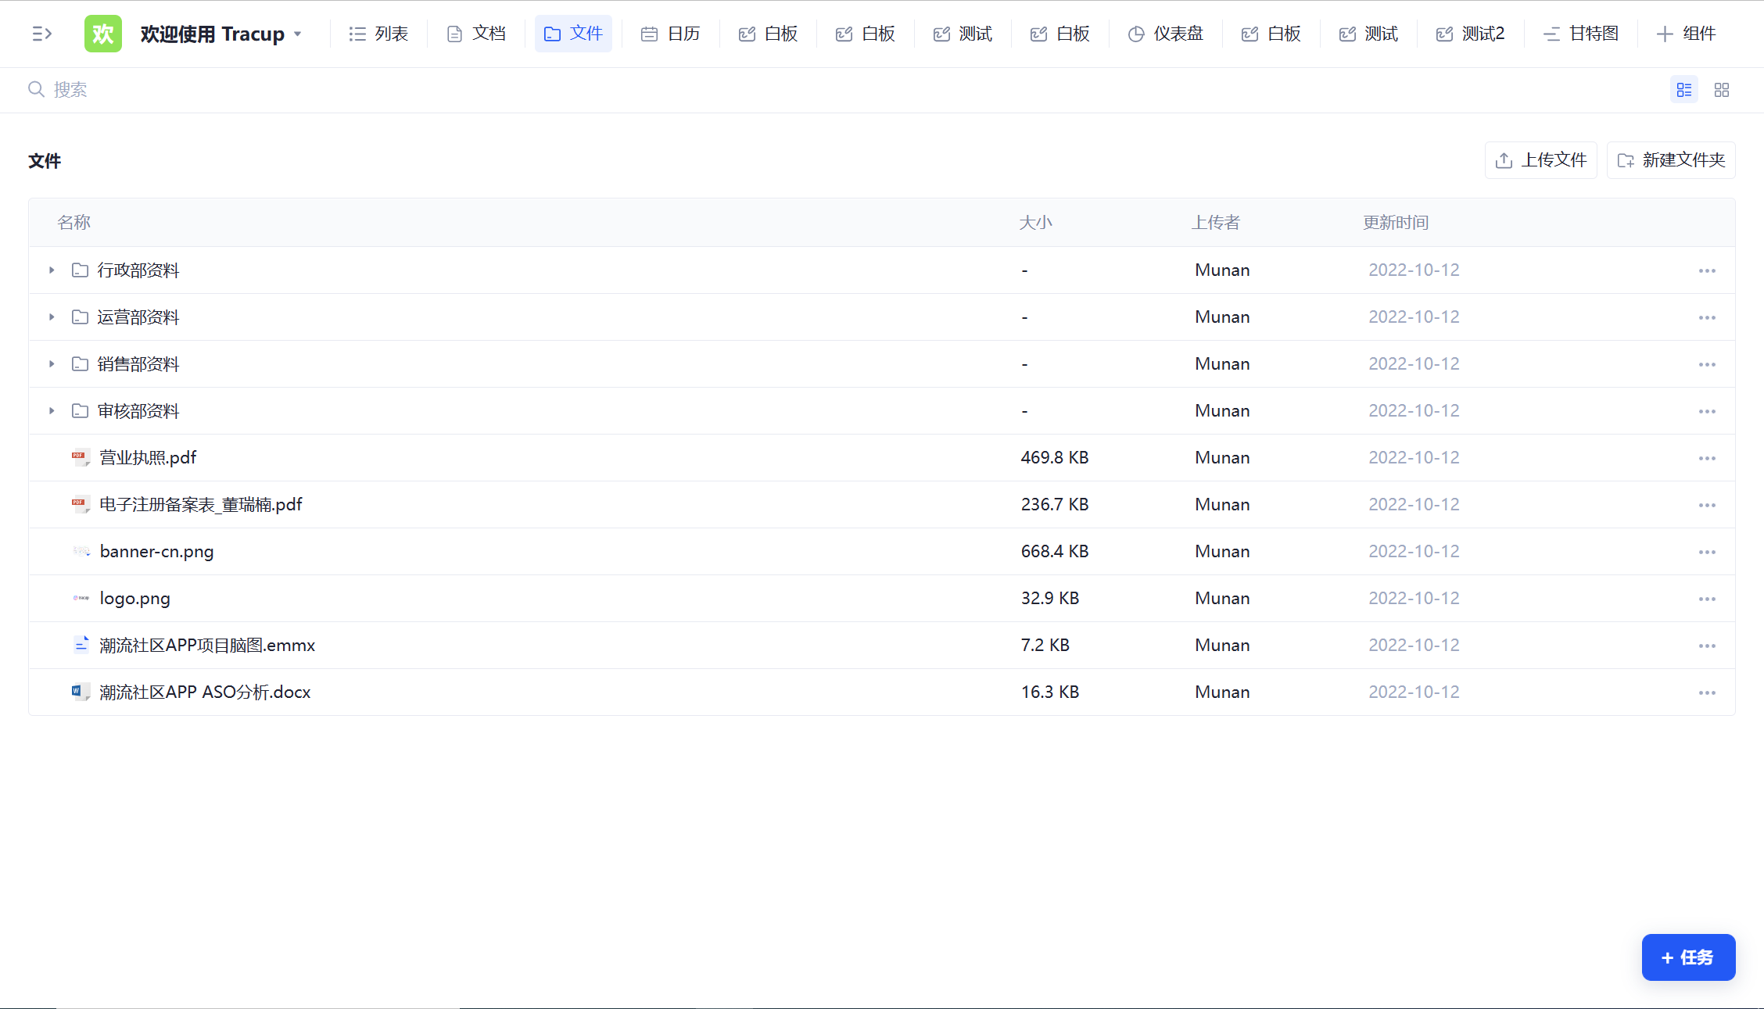This screenshot has width=1764, height=1009.
Task: Toggle the sidebar collapse icon
Action: click(41, 34)
